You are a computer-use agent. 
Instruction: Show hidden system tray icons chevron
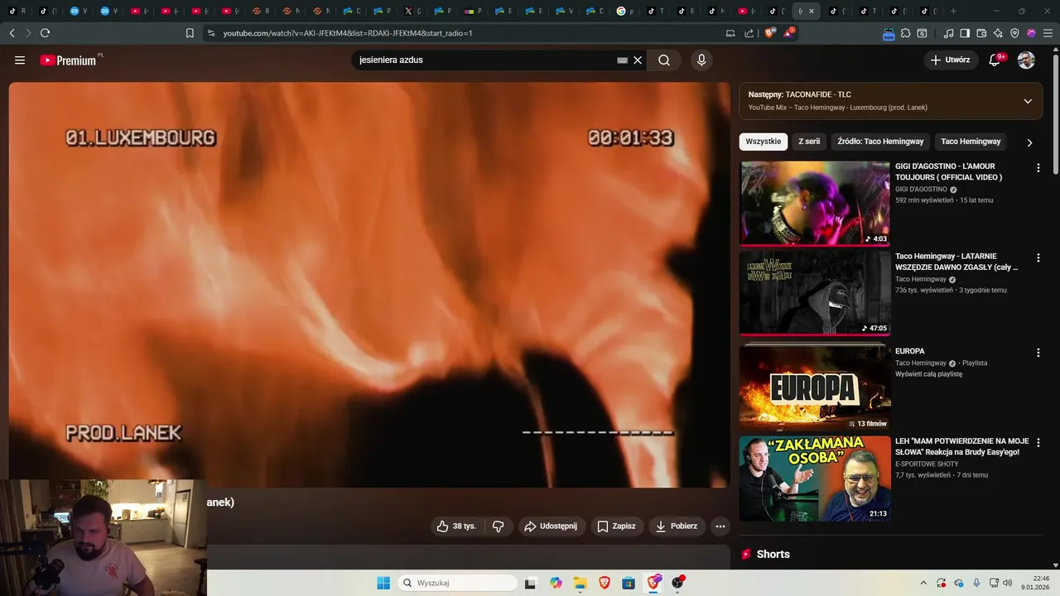[x=923, y=583]
